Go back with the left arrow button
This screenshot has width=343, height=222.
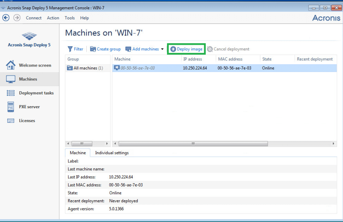pyautogui.click(x=6, y=18)
